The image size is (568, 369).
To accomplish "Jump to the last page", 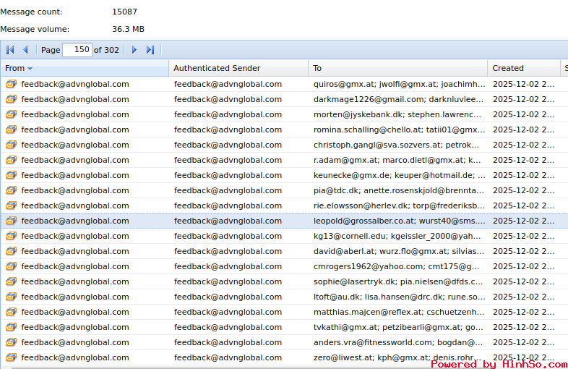I will pos(150,50).
